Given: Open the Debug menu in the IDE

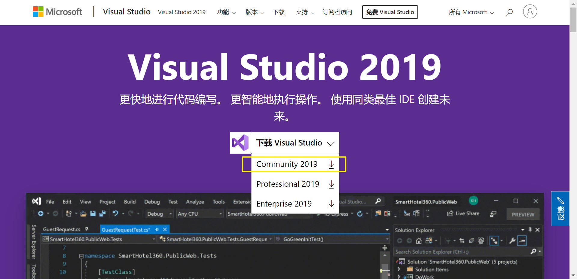Looking at the screenshot, I should point(152,201).
